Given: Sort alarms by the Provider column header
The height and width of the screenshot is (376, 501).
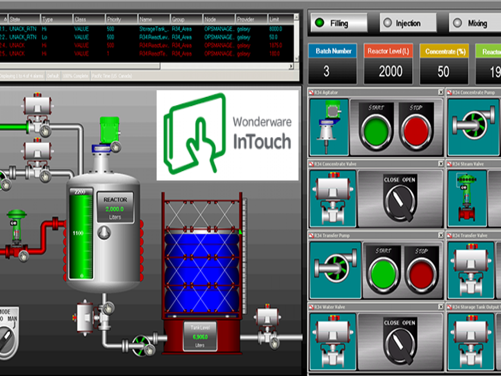Looking at the screenshot, I should point(251,19).
